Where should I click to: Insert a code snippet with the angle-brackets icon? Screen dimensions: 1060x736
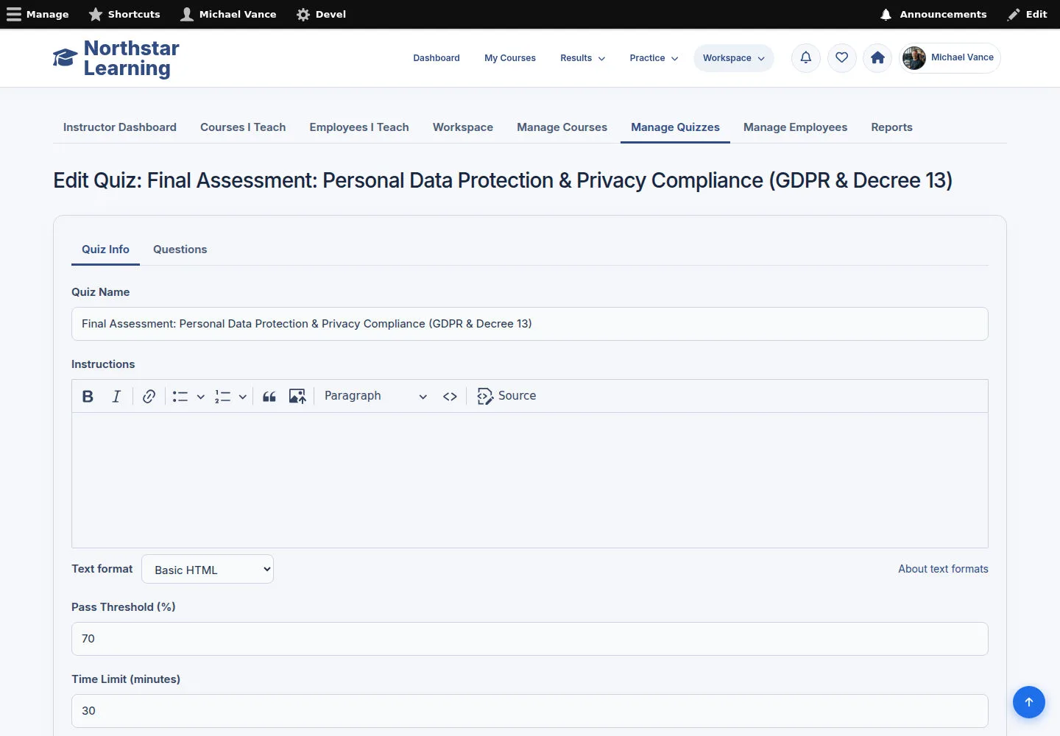point(450,396)
